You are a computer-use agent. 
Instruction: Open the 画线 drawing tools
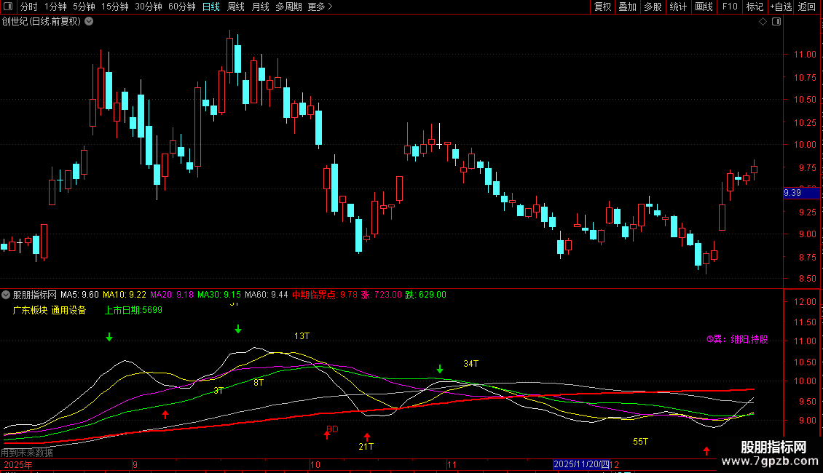click(704, 7)
